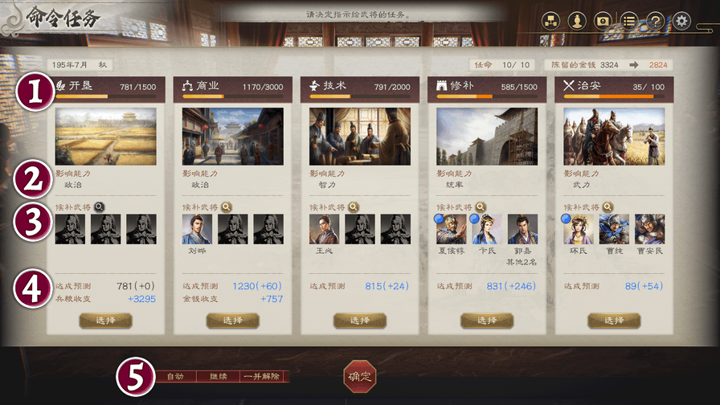The height and width of the screenshot is (405, 720).
Task: Open the officer figure icon
Action: (x=577, y=21)
